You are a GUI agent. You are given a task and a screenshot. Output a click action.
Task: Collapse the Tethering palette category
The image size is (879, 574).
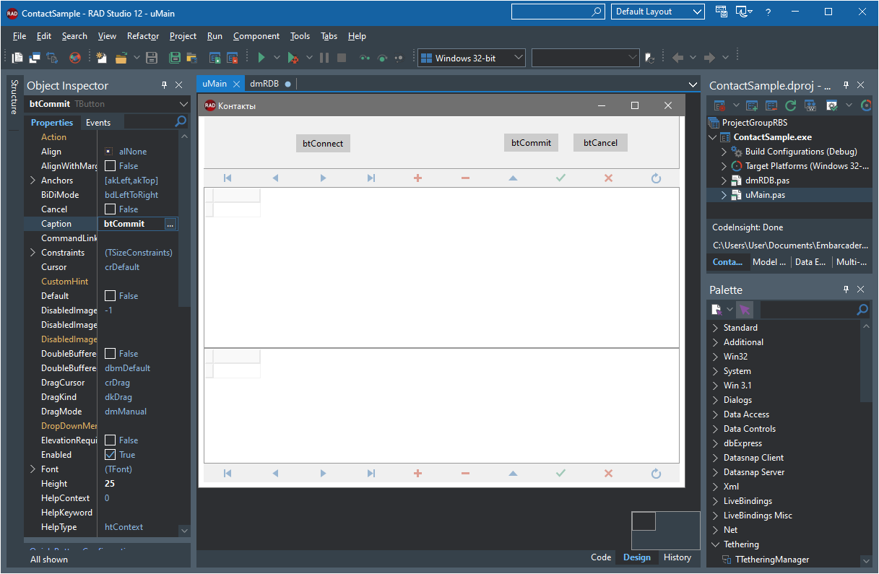click(715, 544)
